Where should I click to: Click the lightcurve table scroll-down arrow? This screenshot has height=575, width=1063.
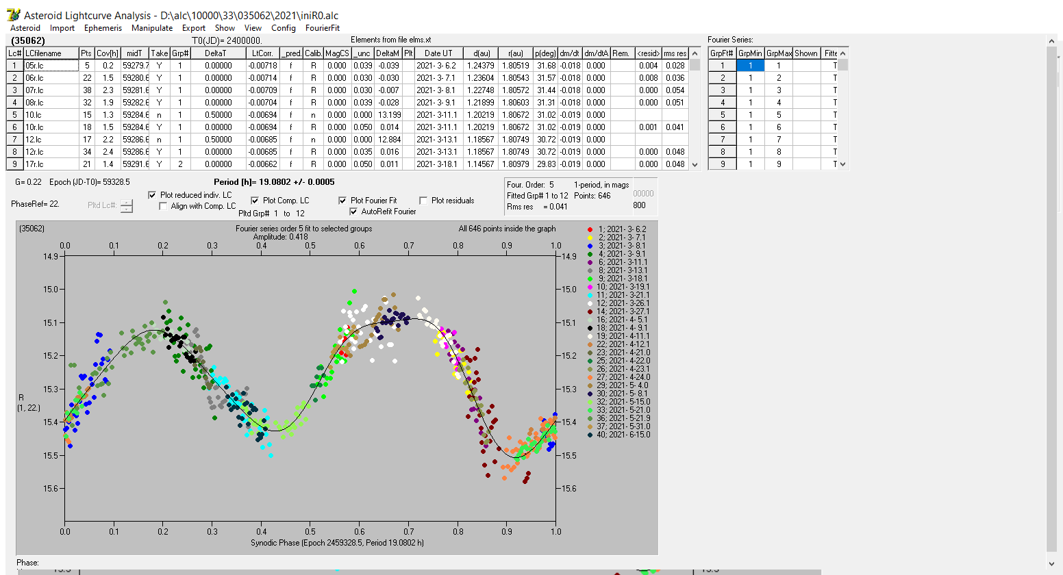695,164
